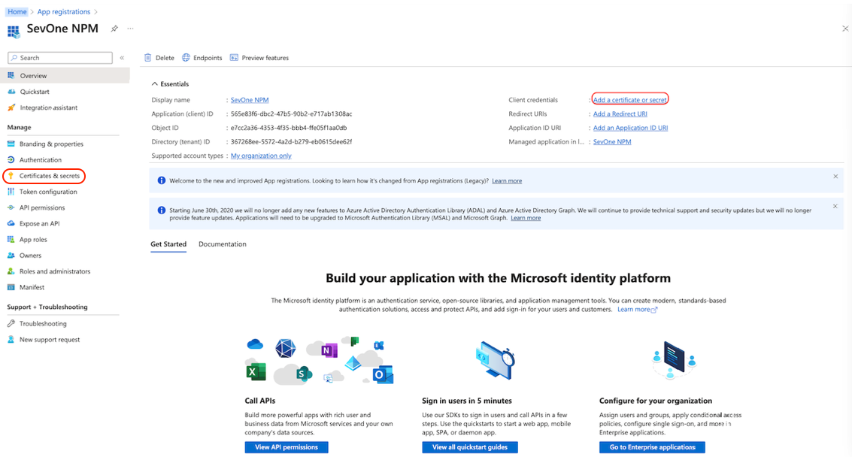Dismiss the ADAL deprecation banner
This screenshot has height=457, width=852.
[835, 207]
